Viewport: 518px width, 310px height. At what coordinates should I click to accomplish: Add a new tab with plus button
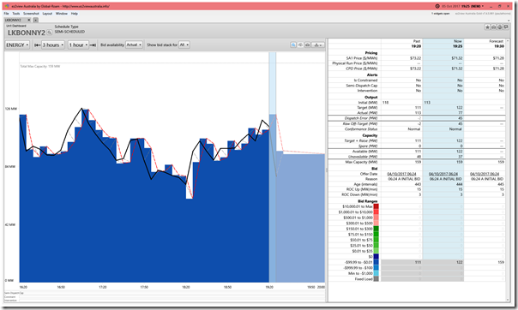point(36,20)
